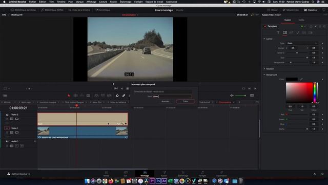Click the black Background color swatch

click(292, 79)
